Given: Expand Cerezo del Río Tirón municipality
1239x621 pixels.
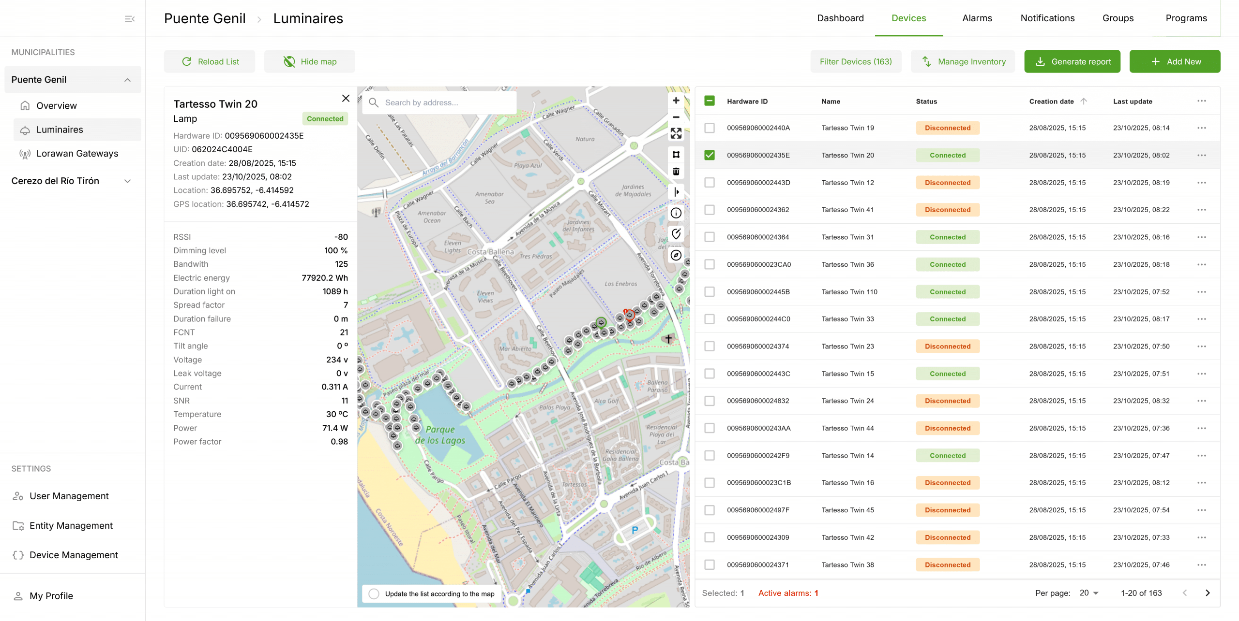Looking at the screenshot, I should [127, 181].
